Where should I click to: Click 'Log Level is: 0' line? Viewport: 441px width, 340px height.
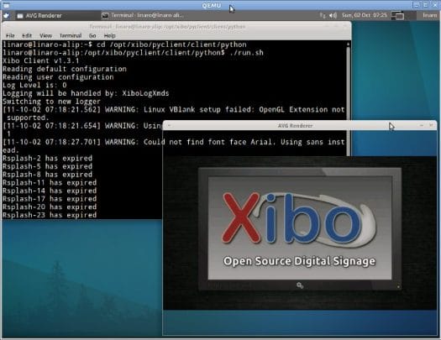[34, 85]
